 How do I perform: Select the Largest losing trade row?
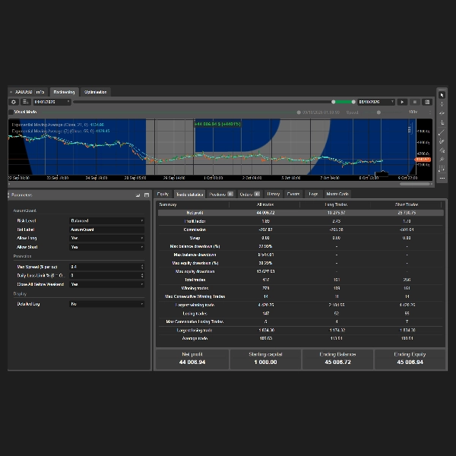(301, 331)
